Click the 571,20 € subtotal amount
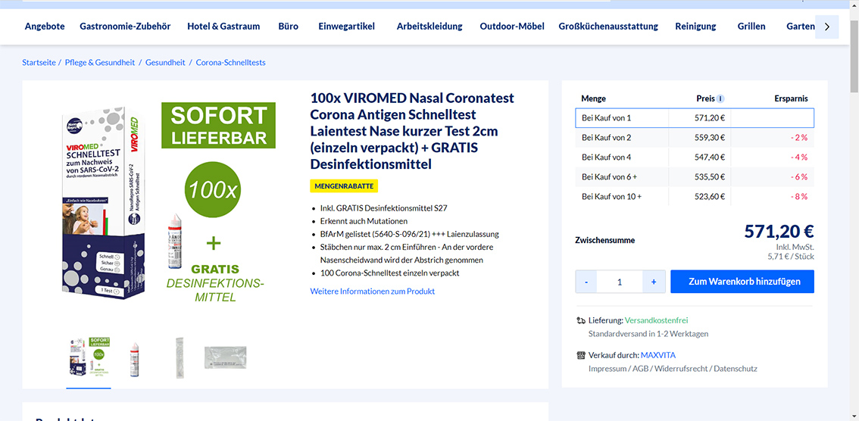The height and width of the screenshot is (421, 859). [779, 232]
